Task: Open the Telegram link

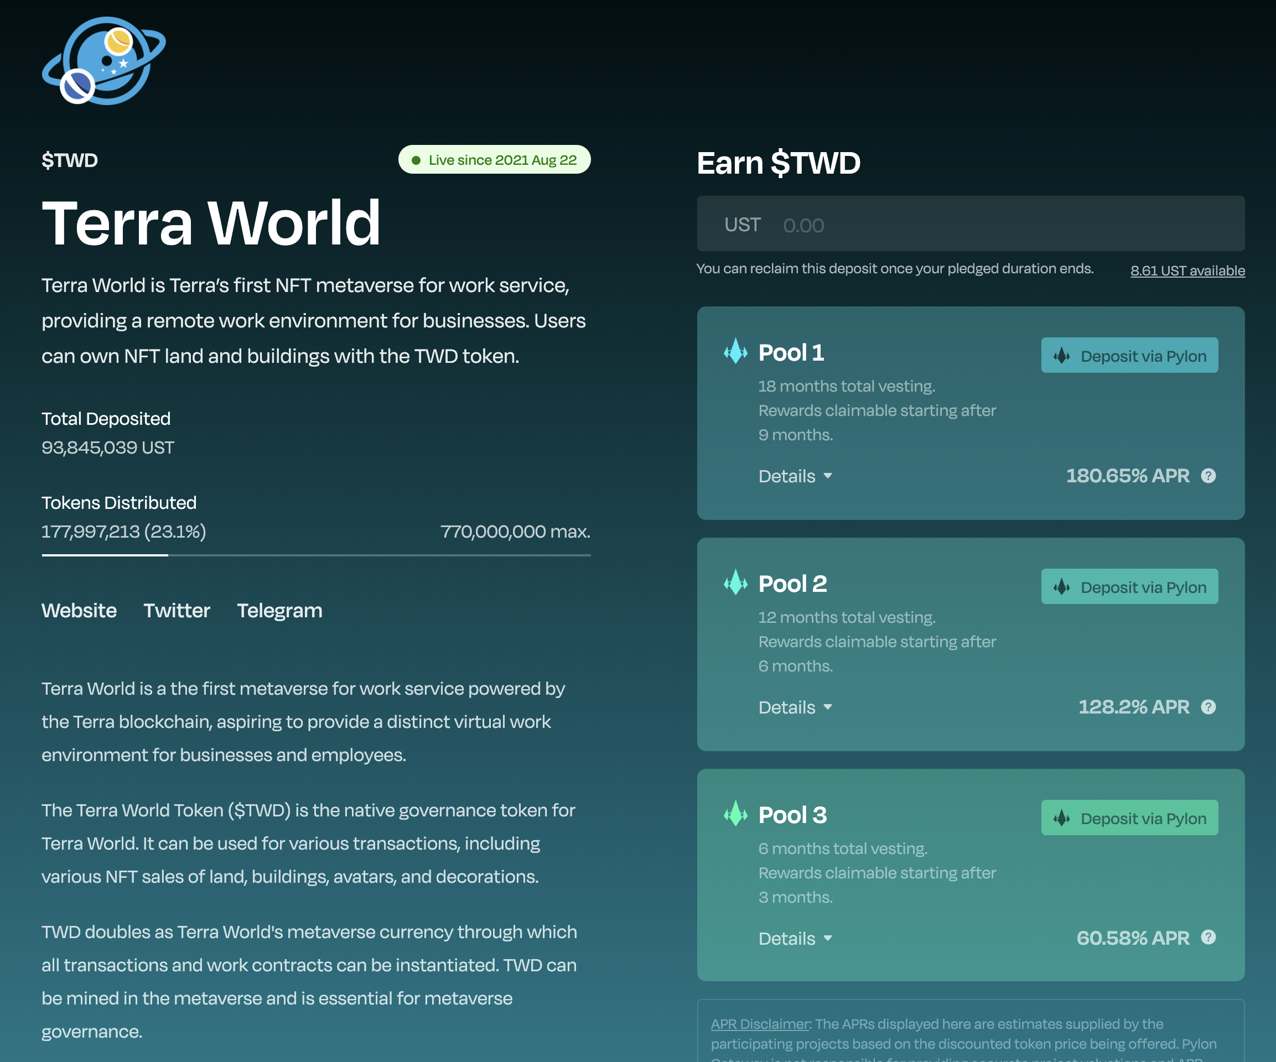Action: tap(279, 611)
